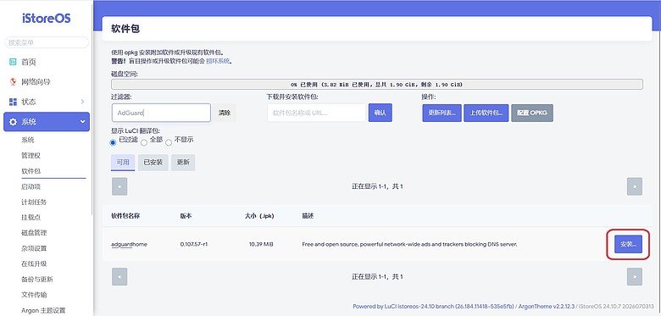This screenshot has height=316, width=661.
Task: Select the 不显示 radio option
Action: [169, 142]
